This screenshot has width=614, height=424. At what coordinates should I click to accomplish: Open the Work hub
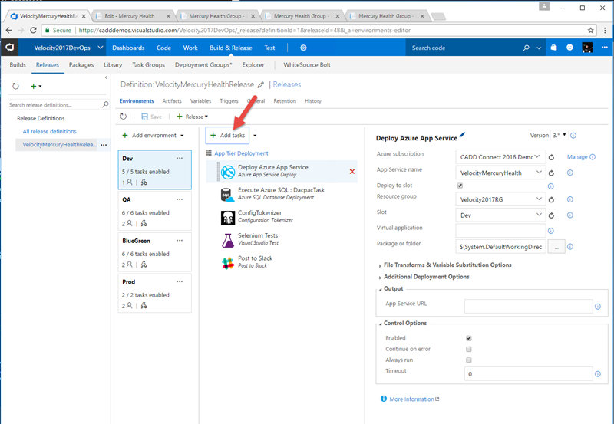pyautogui.click(x=190, y=48)
